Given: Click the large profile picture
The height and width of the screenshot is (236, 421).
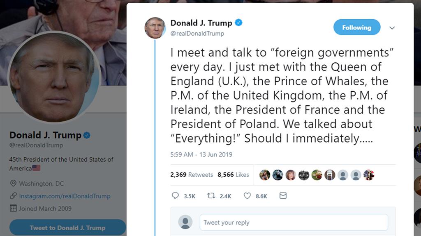Looking at the screenshot, I should 54,77.
